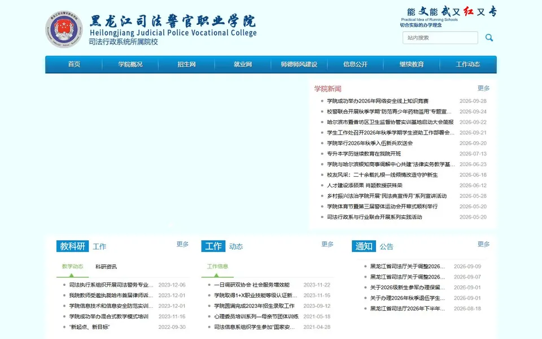Open 继续教育 navigation item
The image size is (542, 339).
click(x=412, y=64)
